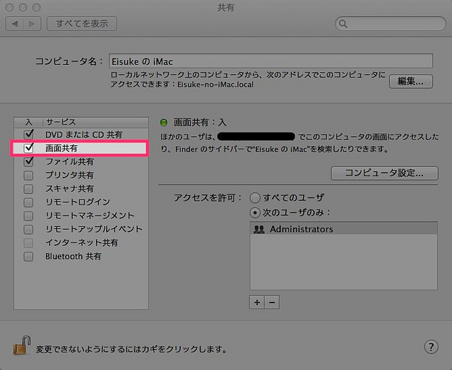452x370 pixels.
Task: Click the red close window button
Action: 9,8
